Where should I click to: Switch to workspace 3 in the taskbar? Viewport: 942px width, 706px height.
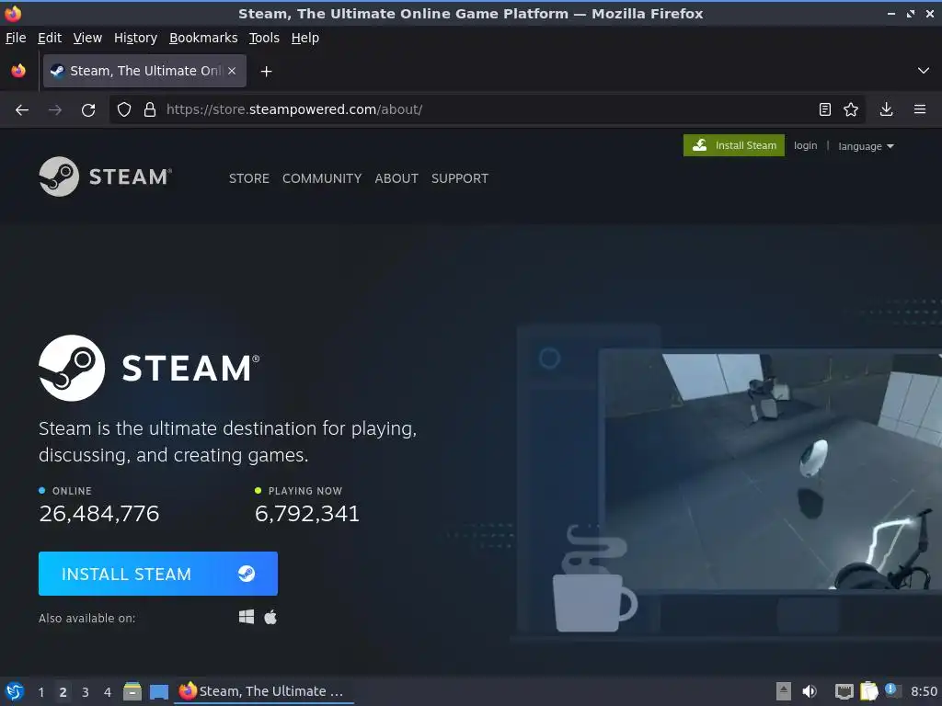coord(86,692)
